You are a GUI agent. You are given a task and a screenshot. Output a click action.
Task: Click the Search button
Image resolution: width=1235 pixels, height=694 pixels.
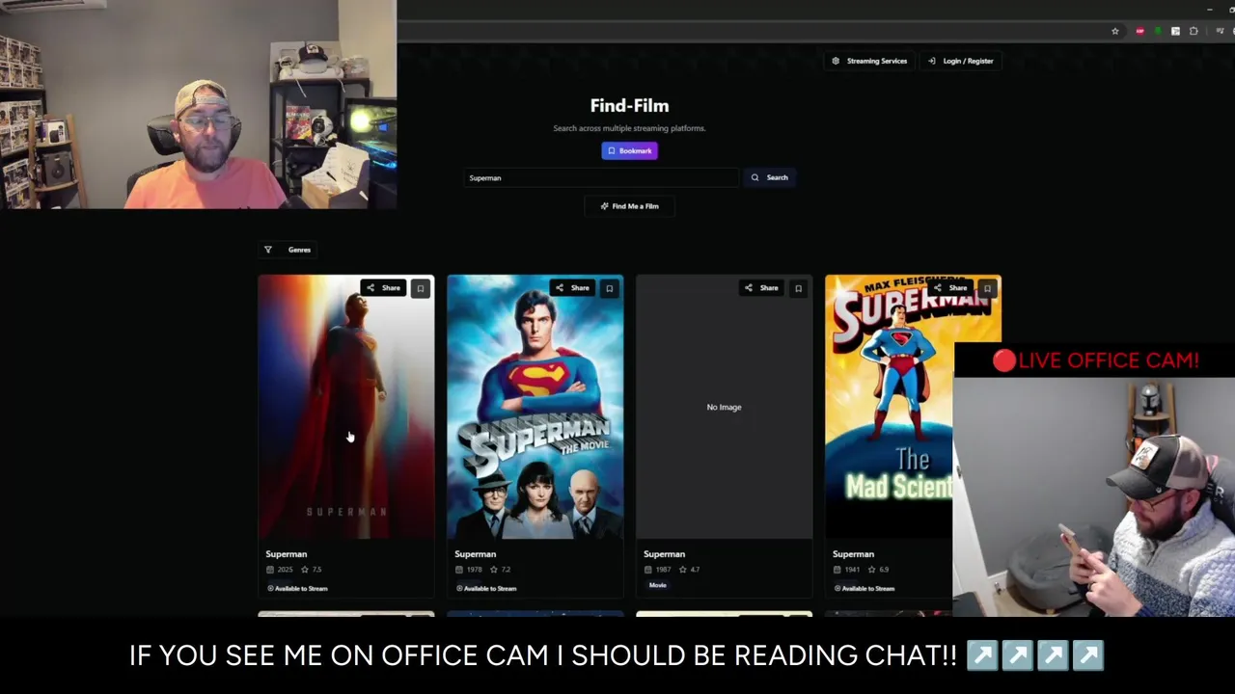(769, 177)
